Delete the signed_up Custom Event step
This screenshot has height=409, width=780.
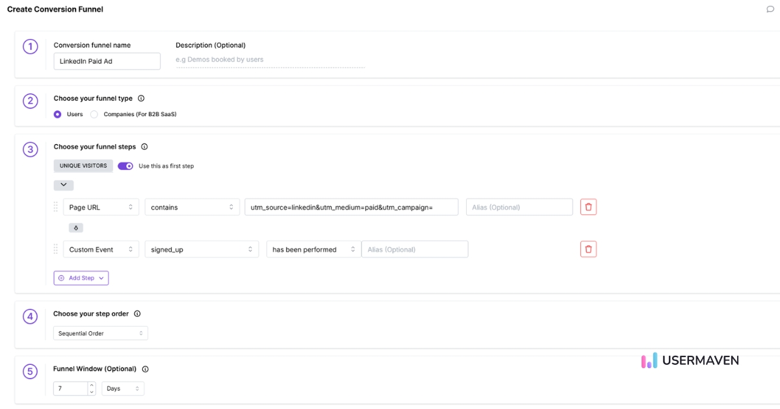(x=588, y=249)
